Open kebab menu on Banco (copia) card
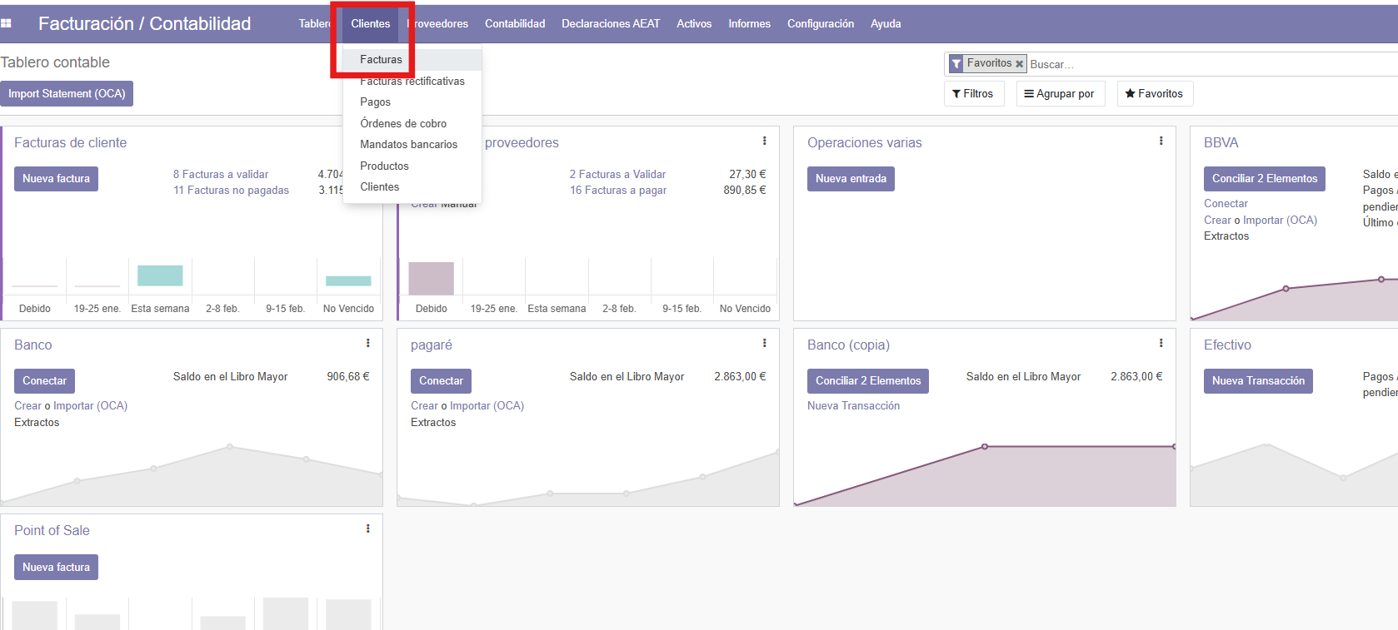The image size is (1398, 630). [1161, 344]
